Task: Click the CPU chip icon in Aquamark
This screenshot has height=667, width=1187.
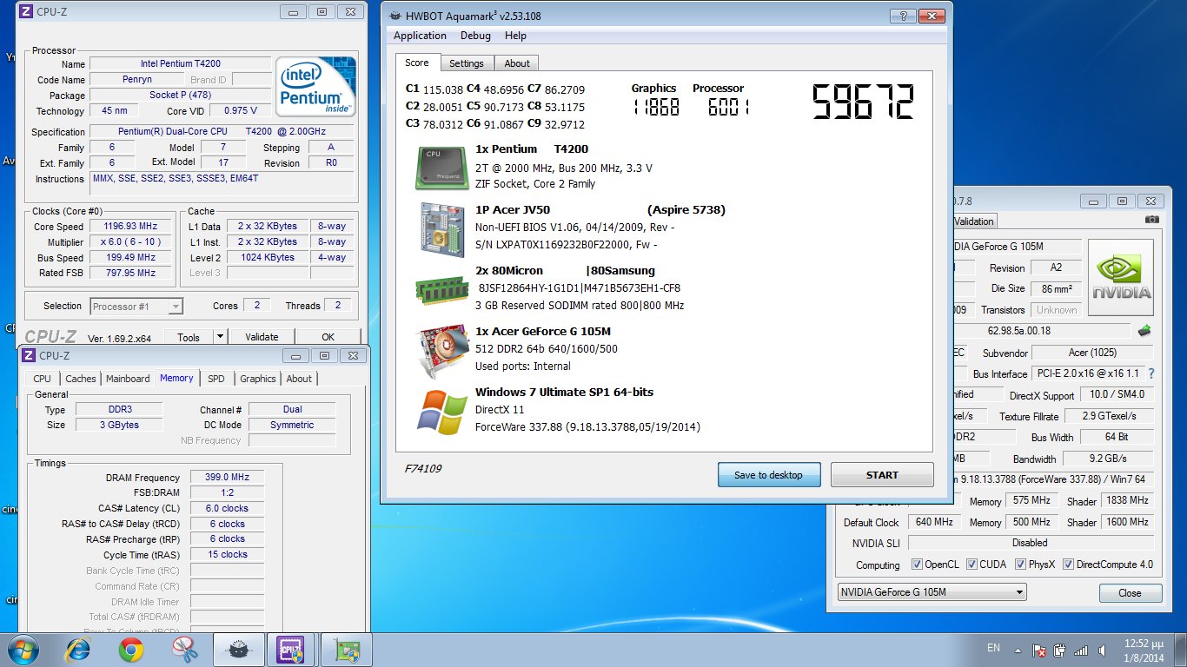Action: click(442, 168)
